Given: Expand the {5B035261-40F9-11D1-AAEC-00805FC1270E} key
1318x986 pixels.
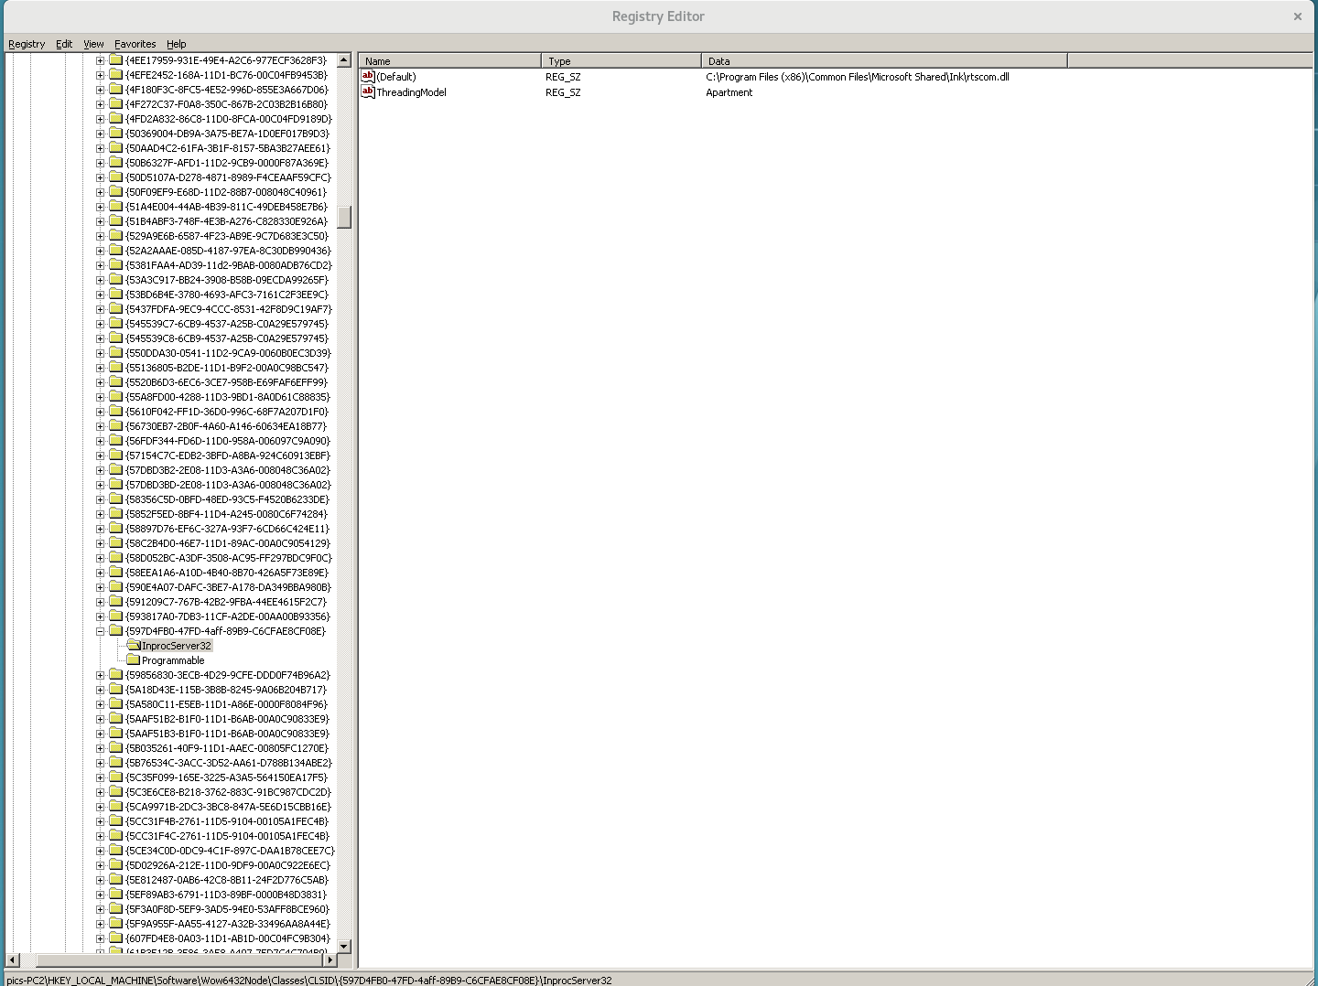Looking at the screenshot, I should point(100,748).
